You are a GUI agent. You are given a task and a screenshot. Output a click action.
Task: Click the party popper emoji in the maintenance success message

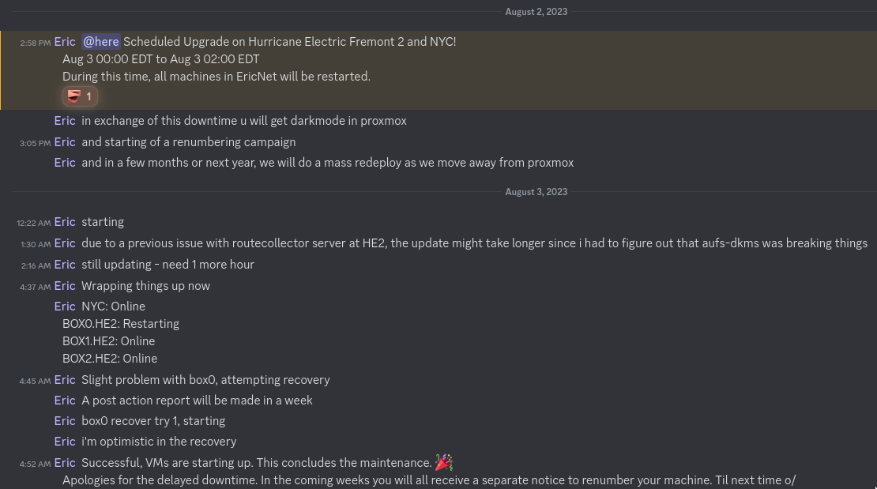point(443,462)
